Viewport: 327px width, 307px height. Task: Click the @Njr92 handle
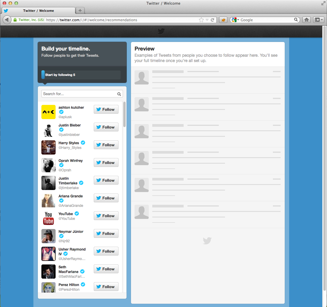pyautogui.click(x=64, y=241)
